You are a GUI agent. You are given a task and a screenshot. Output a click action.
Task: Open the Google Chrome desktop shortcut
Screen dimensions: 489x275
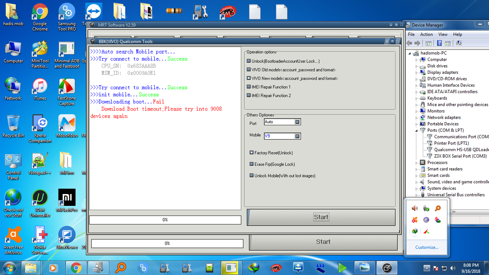pyautogui.click(x=40, y=17)
